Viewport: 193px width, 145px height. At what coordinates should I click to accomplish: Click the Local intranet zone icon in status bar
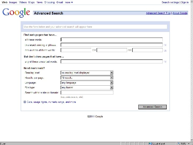click(x=150, y=144)
